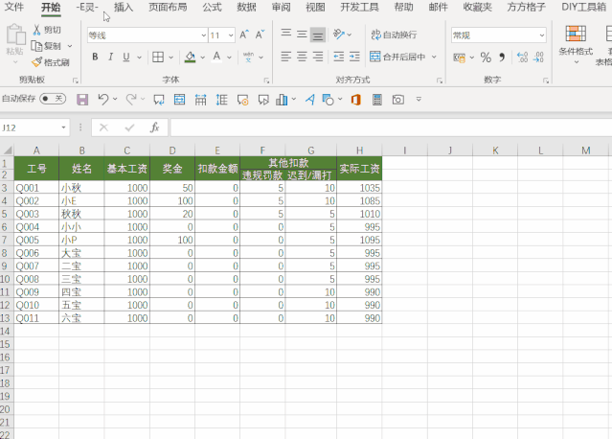
Task: Switch to the 方方格子 tab
Action: point(526,7)
